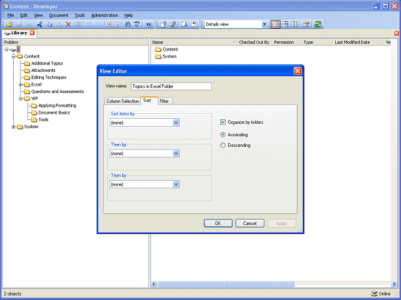Select the highlighted single-pane layout icon
The height and width of the screenshot is (300, 401).
click(276, 24)
